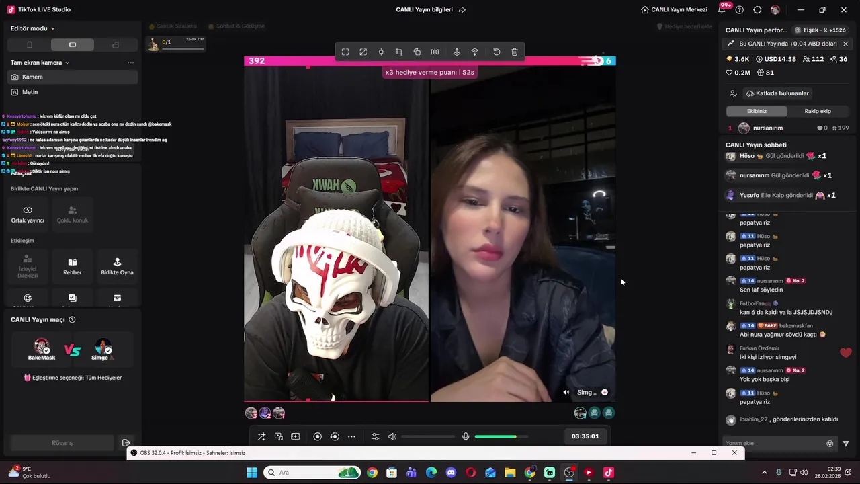
Task: Click the exit match icon beside Rövanş
Action: (126, 443)
